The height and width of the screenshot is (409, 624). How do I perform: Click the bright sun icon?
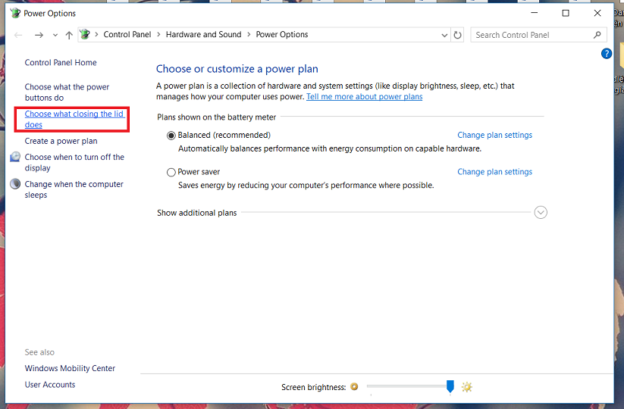[x=467, y=387]
